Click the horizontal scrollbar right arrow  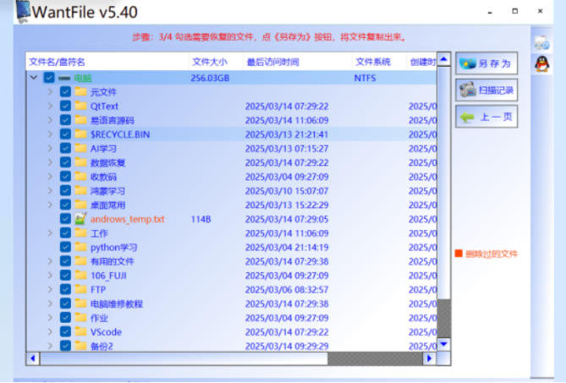point(429,358)
